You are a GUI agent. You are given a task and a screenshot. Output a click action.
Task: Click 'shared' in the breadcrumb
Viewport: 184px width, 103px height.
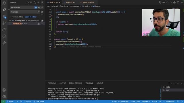[55, 6]
